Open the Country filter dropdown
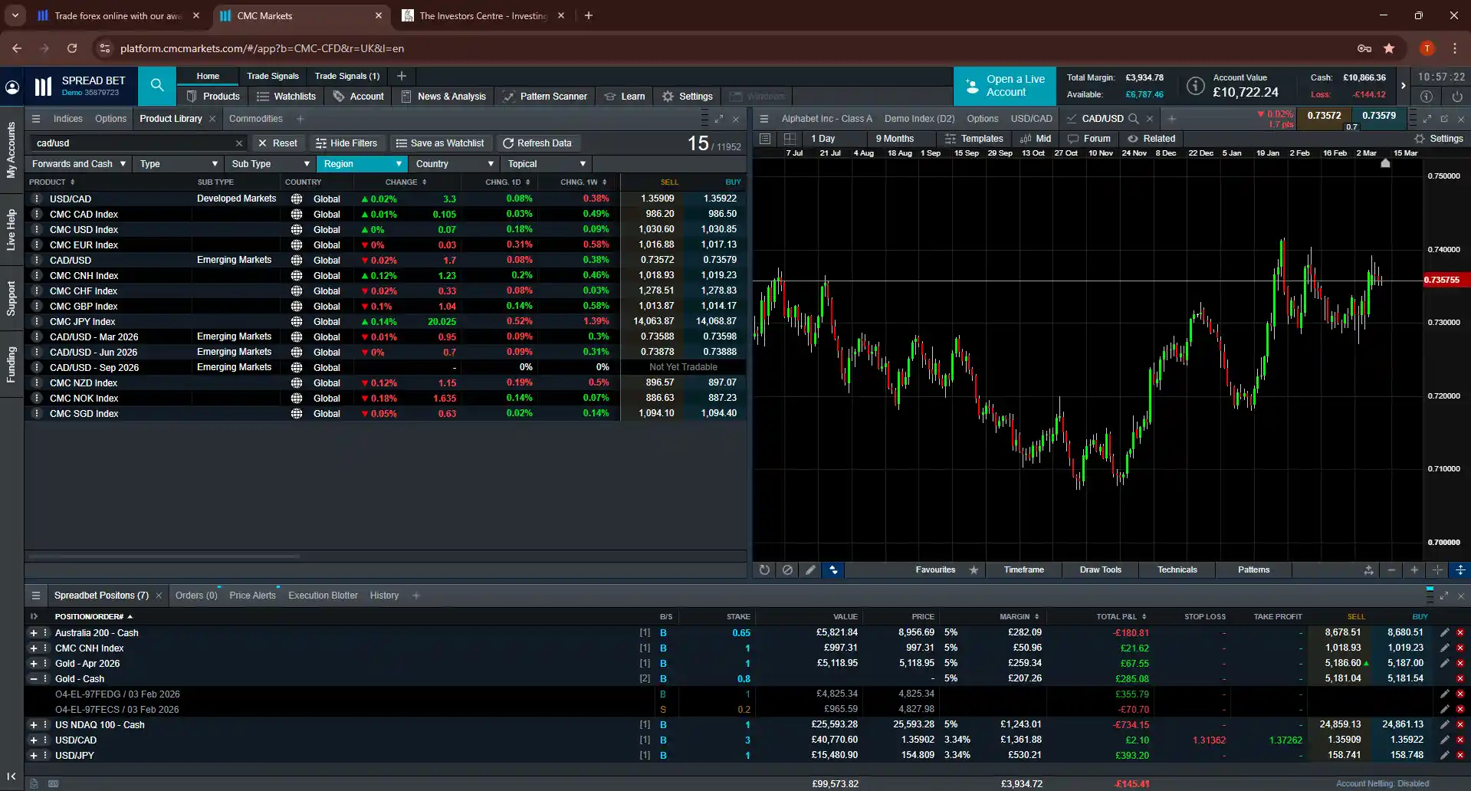The image size is (1471, 791). pyautogui.click(x=454, y=164)
